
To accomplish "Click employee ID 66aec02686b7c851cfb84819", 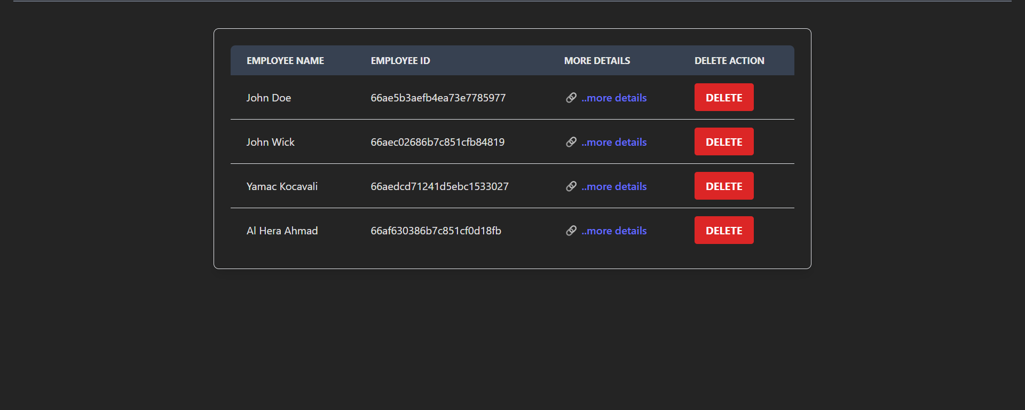I will point(437,142).
